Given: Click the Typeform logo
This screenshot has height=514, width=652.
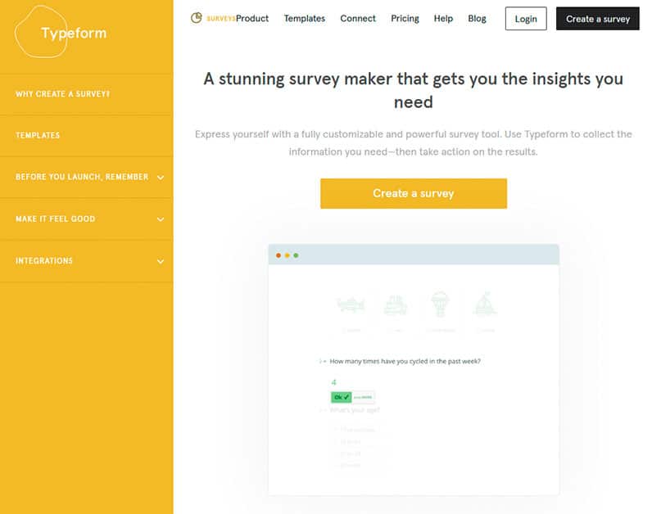Looking at the screenshot, I should click(x=61, y=32).
